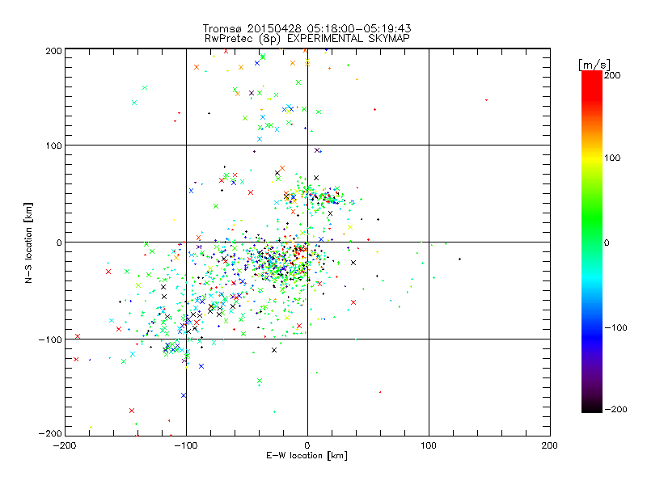Image resolution: width=647 pixels, height=485 pixels.
Task: Click the x-axis "100" tick label
Action: [x=429, y=445]
